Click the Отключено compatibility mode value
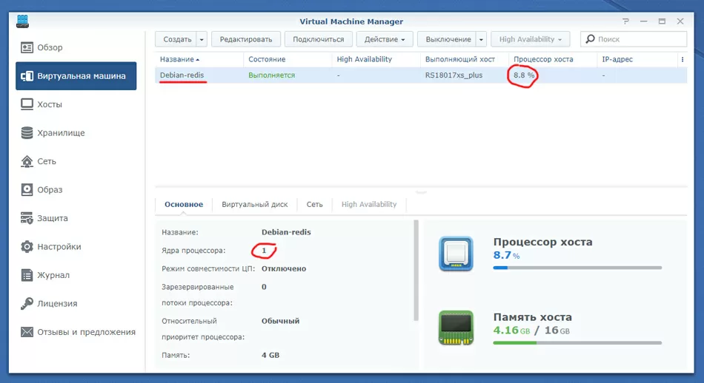Screen dimensions: 704x383 [284, 269]
